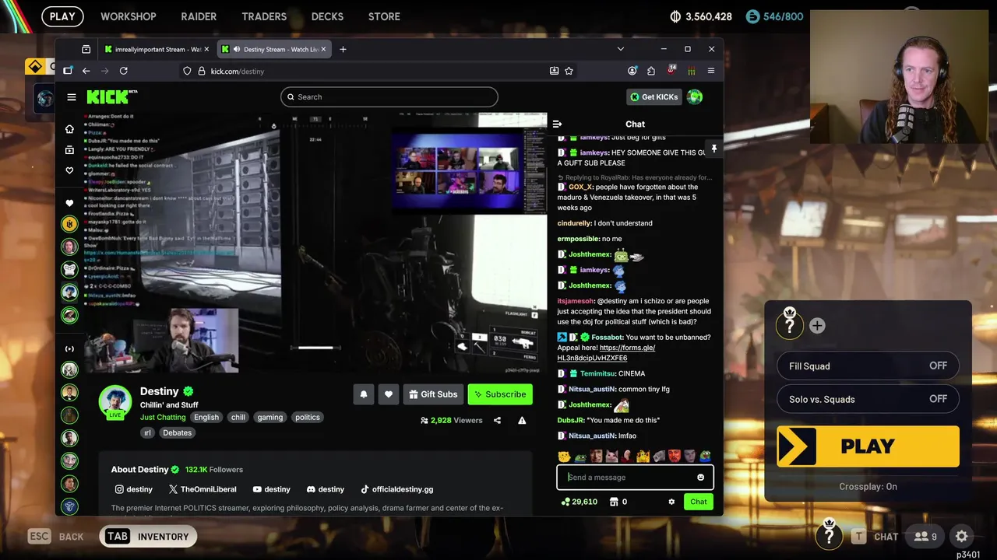Click the notification bell next to Gift Subs
The width and height of the screenshot is (997, 560).
pyautogui.click(x=364, y=394)
